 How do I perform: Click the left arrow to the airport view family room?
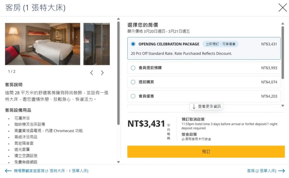8,171
